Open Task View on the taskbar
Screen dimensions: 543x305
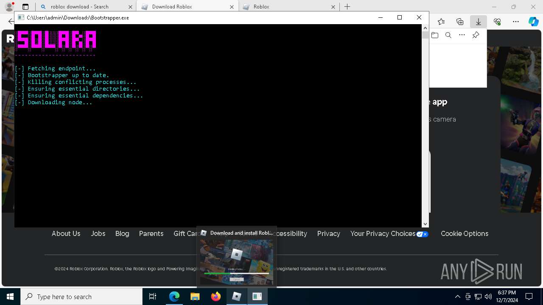tap(153, 297)
